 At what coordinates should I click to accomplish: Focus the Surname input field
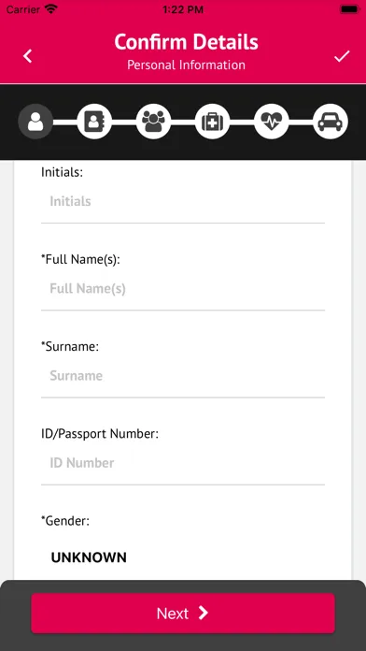[183, 376]
